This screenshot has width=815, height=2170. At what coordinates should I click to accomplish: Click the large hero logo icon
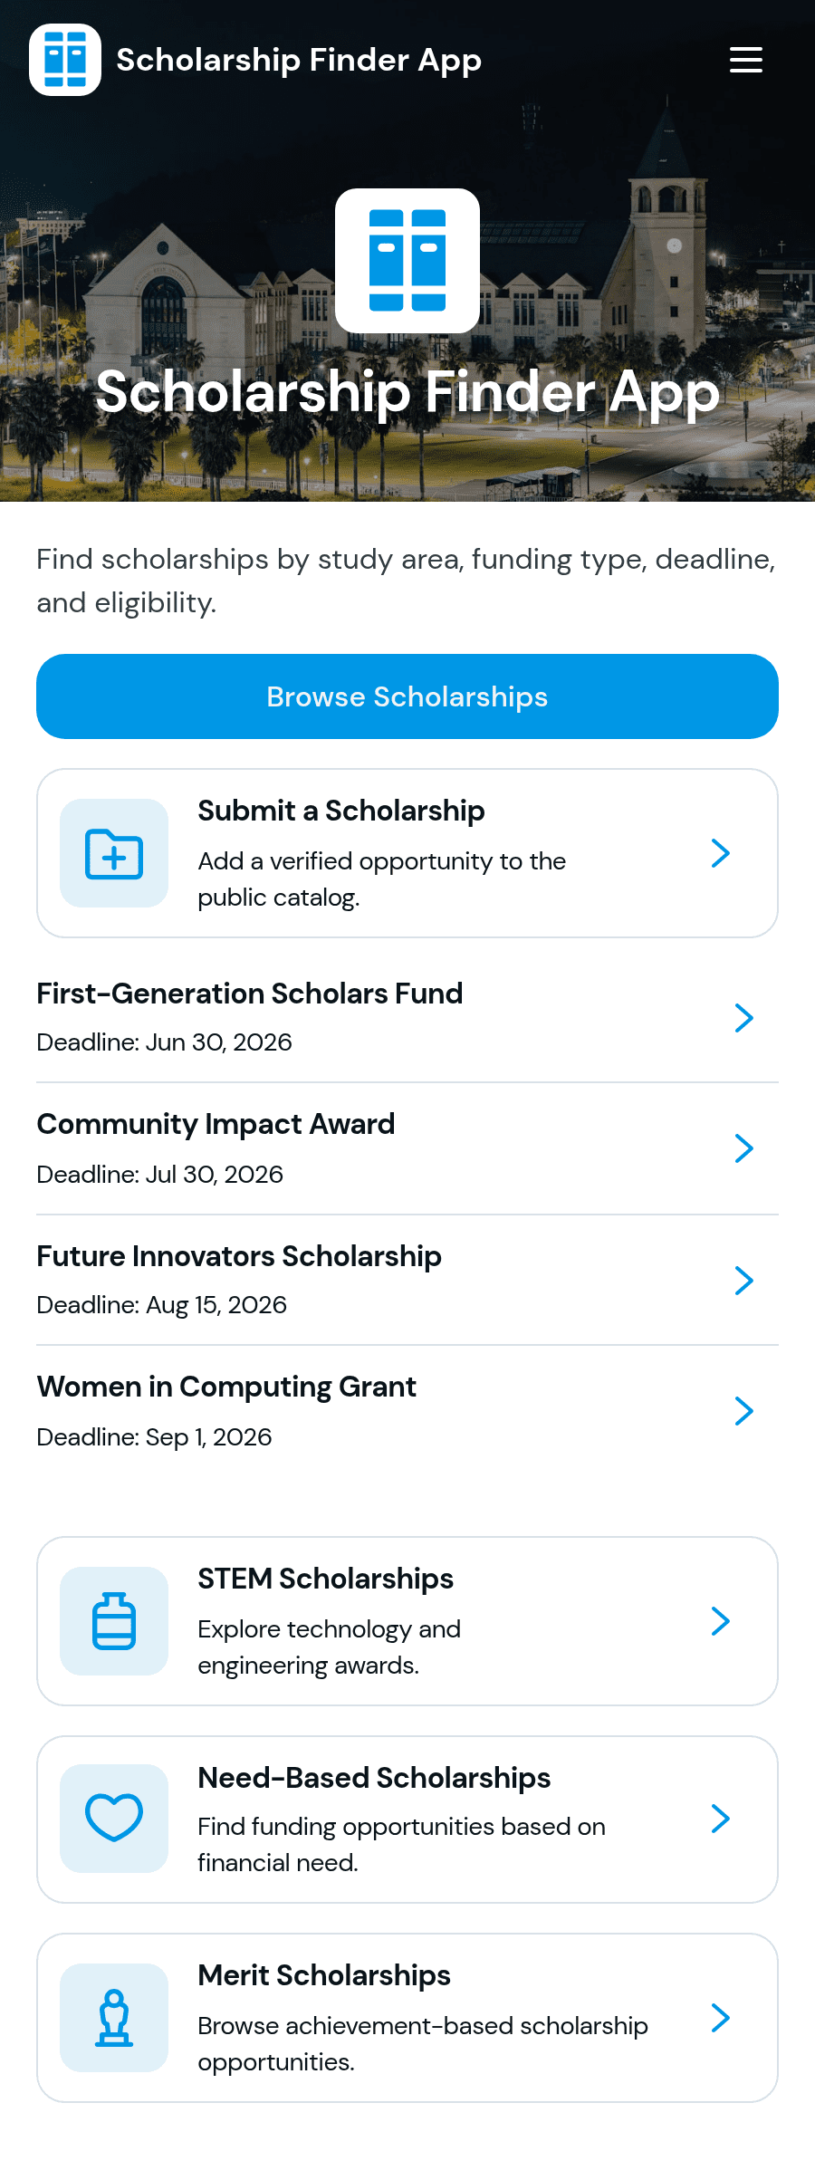(407, 261)
